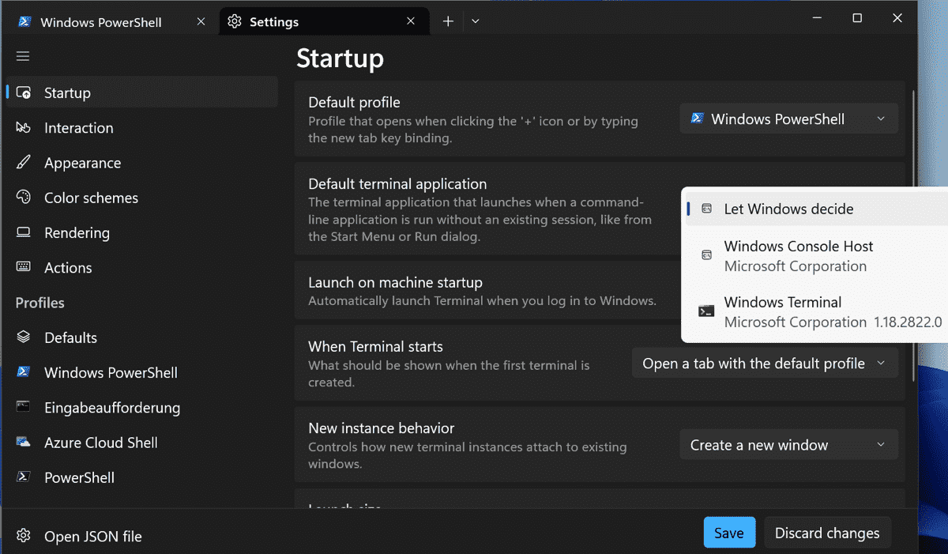This screenshot has height=554, width=948.
Task: Click the Rendering monitor icon in the sidebar
Action: click(x=24, y=233)
